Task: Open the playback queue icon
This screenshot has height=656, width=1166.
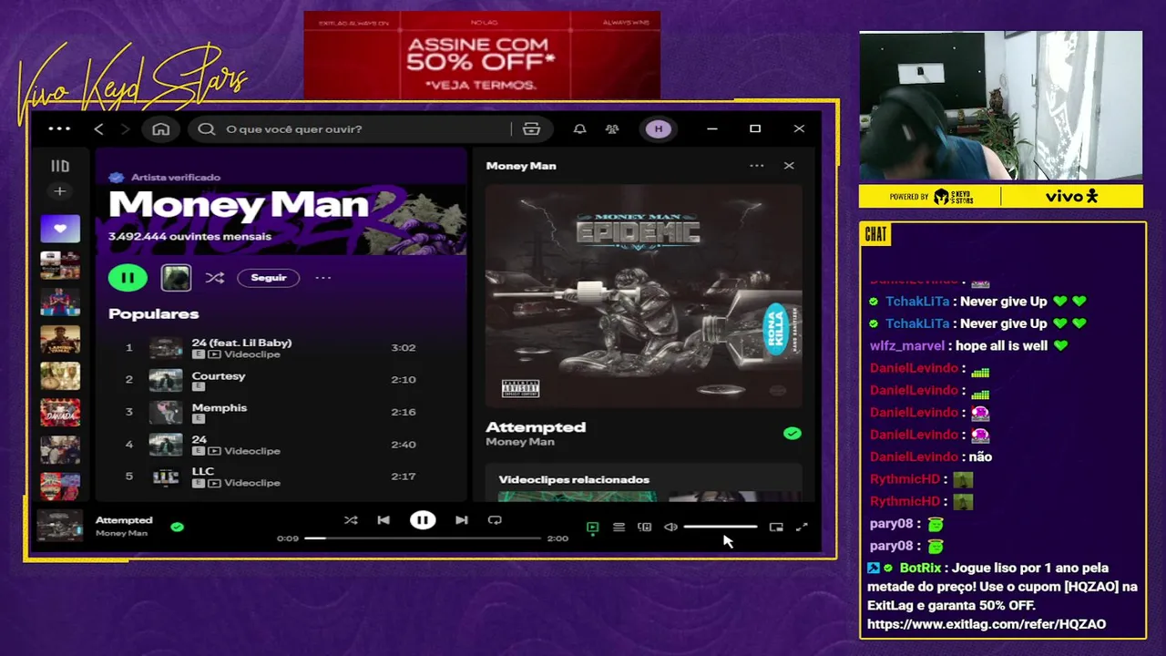Action: (x=619, y=527)
